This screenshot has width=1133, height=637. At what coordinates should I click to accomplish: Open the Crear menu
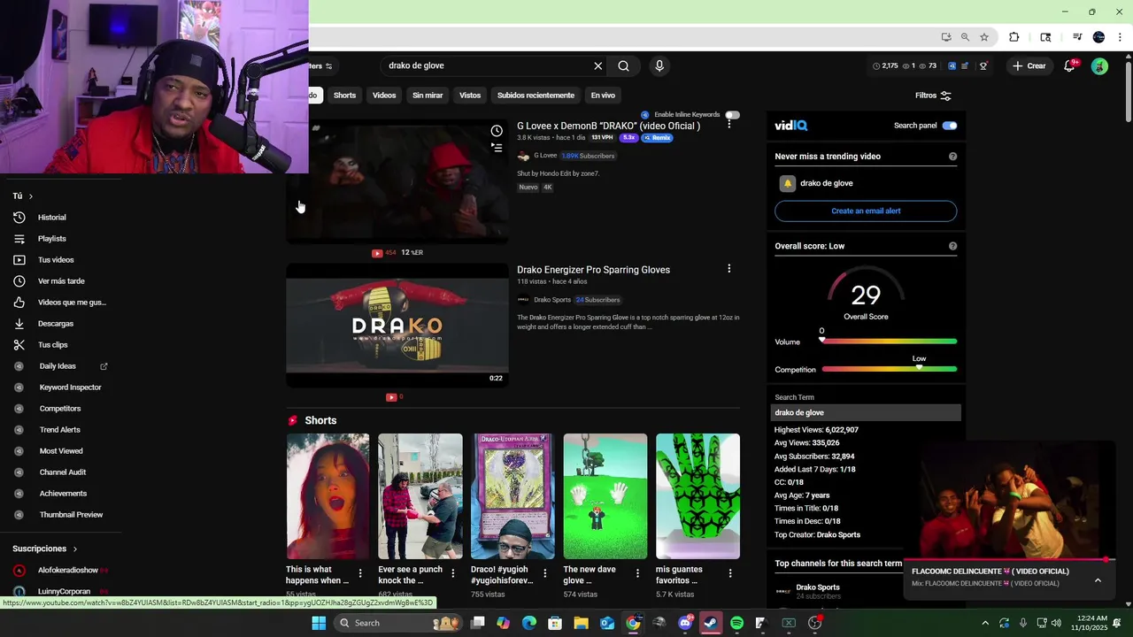[1029, 65]
